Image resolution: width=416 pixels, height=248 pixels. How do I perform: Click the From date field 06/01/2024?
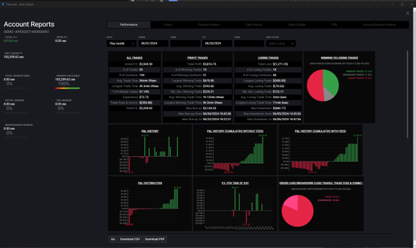(153, 43)
